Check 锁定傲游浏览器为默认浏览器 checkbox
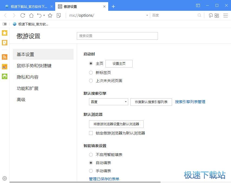Image resolution: width=231 pixels, height=183 pixels. [91, 133]
